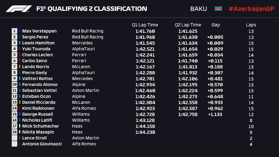Select the Q1 Lap Time column header
This screenshot has width=279, height=157.
click(x=145, y=25)
